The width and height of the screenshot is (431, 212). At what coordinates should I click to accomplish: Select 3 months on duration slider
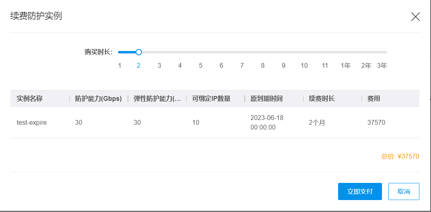point(159,65)
